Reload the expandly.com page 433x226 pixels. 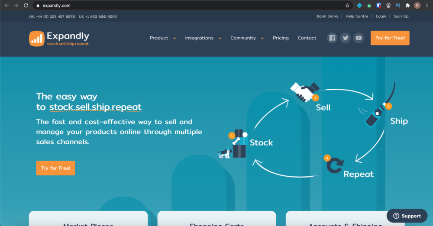(x=26, y=5)
